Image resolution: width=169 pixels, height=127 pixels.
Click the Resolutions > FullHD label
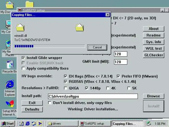click(40, 88)
